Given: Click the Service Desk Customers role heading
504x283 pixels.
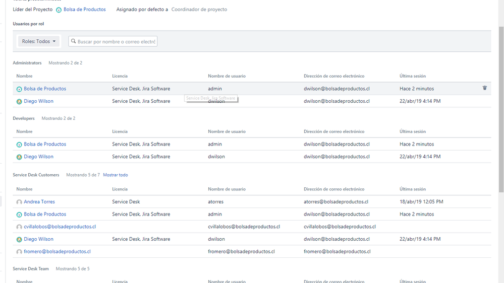Looking at the screenshot, I should click(x=36, y=175).
